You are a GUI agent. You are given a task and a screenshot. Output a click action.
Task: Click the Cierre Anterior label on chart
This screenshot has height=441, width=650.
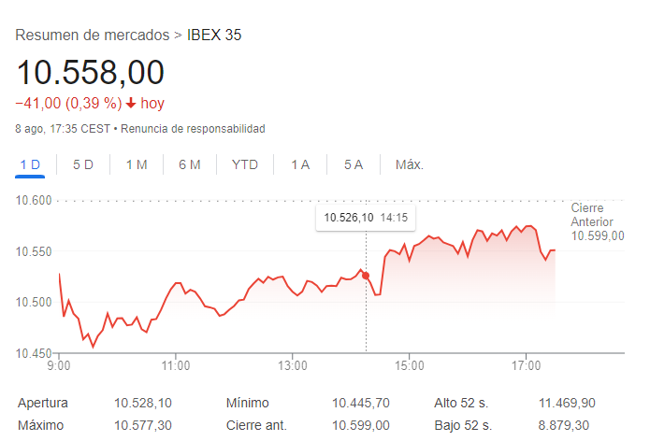[x=597, y=221]
